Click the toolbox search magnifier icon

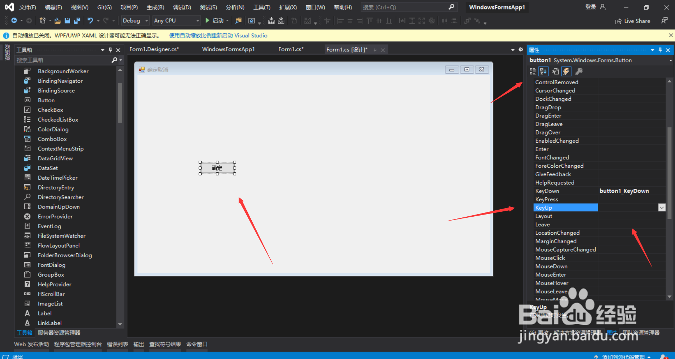tap(115, 60)
